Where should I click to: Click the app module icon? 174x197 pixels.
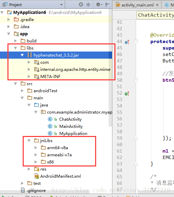click(x=16, y=34)
